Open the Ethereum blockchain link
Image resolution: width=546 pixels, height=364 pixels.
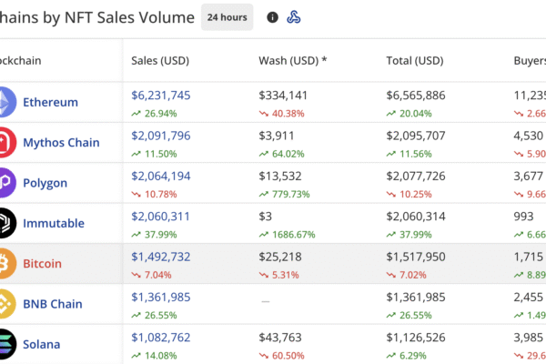coord(50,102)
